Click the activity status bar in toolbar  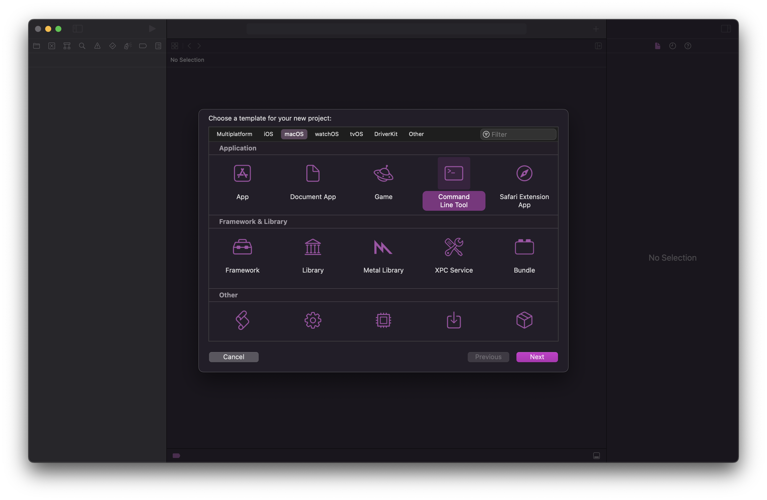pos(386,29)
